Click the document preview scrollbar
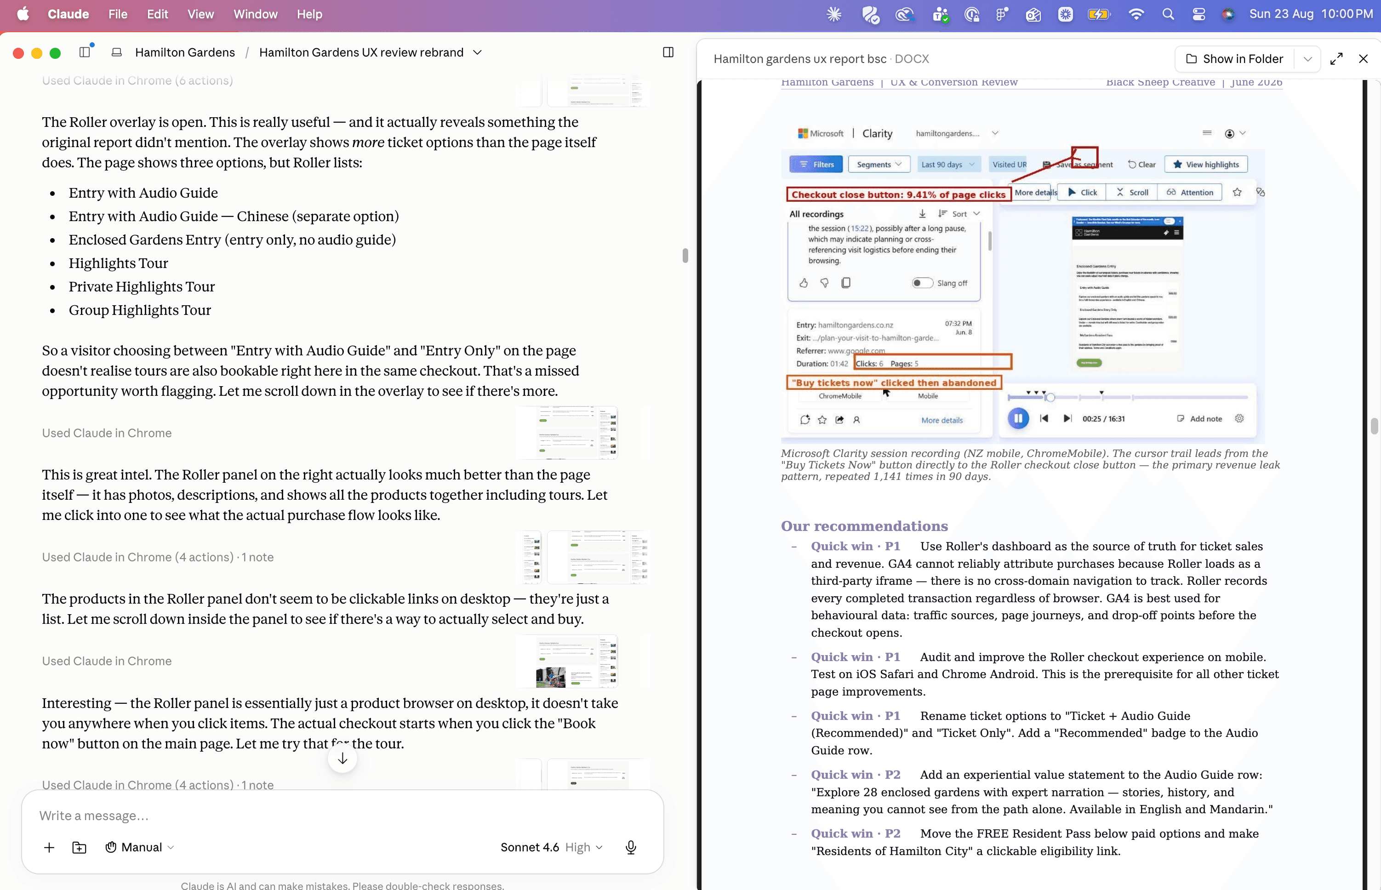Image resolution: width=1381 pixels, height=890 pixels. coord(1374,426)
